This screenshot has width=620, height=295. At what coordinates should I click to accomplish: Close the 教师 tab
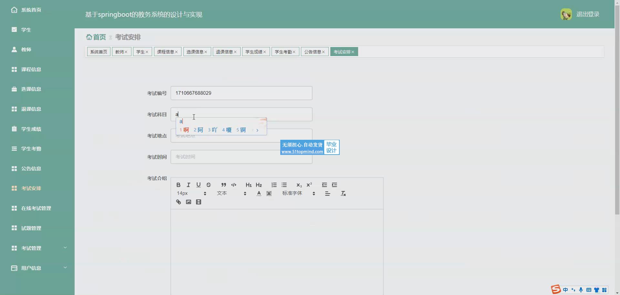point(126,52)
